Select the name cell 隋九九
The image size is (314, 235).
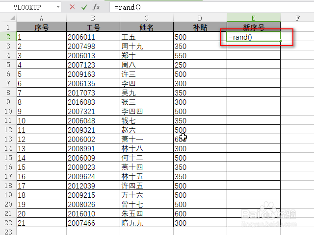tap(147, 223)
